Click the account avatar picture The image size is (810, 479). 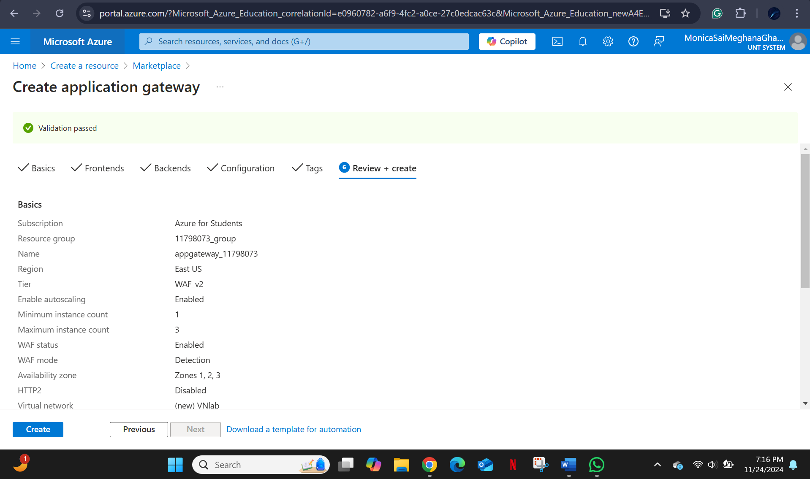coord(798,42)
